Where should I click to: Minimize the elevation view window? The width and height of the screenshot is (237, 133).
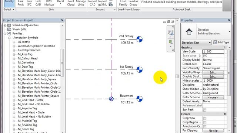point(164,22)
